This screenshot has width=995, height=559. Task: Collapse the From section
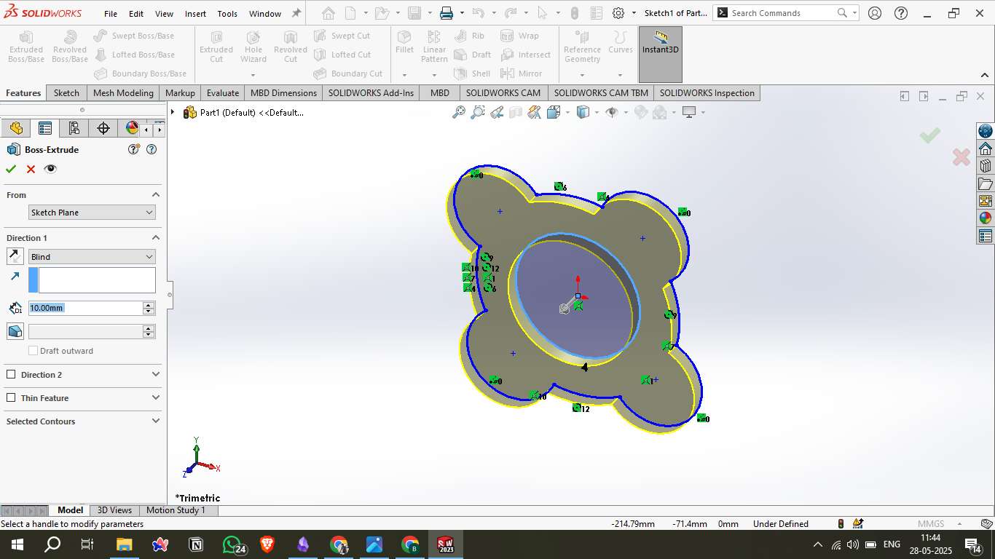[155, 195]
